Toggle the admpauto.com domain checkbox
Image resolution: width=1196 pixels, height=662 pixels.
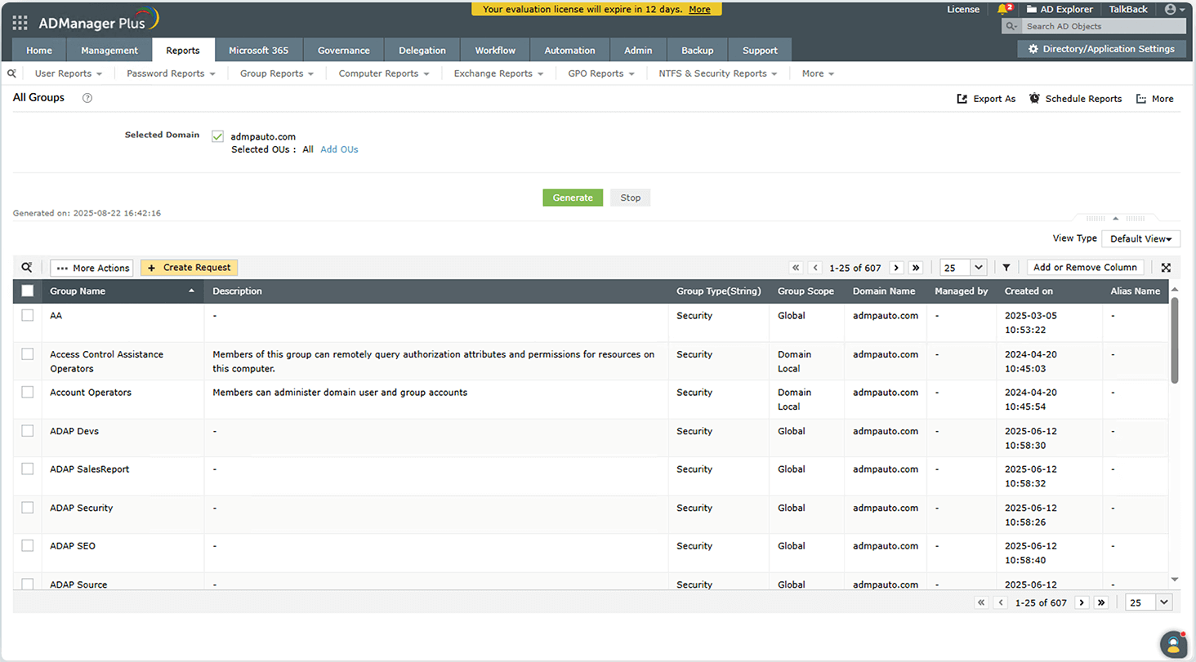tap(217, 136)
